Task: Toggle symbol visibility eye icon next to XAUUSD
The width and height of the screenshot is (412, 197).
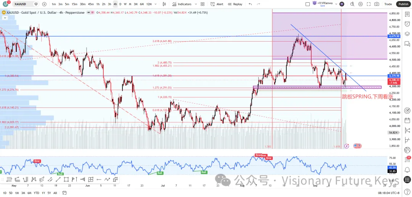Action: pos(36,4)
